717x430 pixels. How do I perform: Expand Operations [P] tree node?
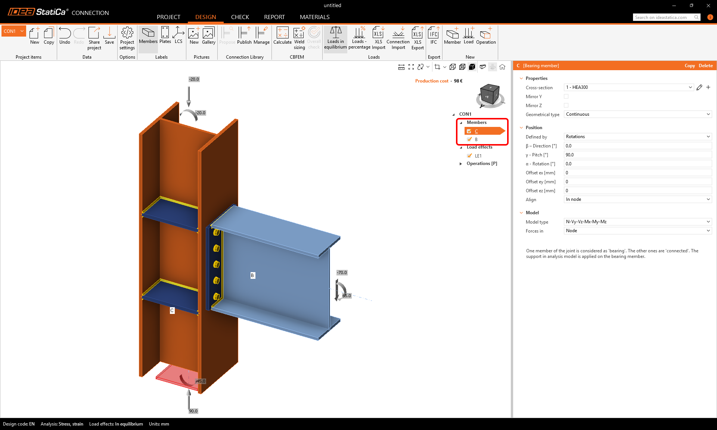click(x=460, y=163)
